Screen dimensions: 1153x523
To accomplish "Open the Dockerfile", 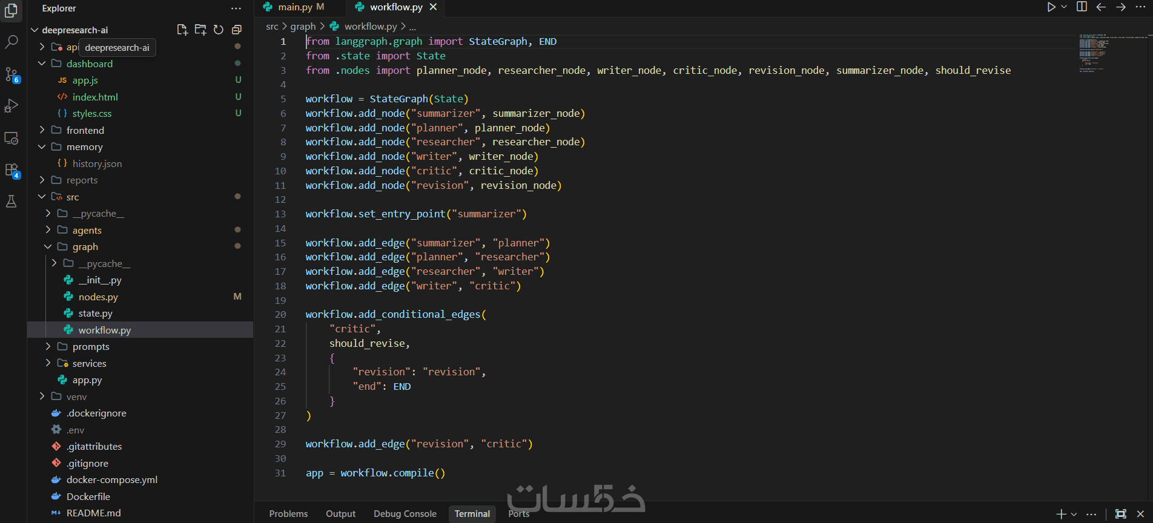I will point(140,496).
